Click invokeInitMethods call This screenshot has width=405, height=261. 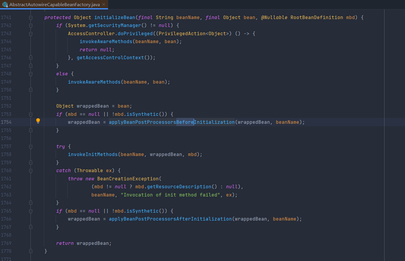pos(93,155)
